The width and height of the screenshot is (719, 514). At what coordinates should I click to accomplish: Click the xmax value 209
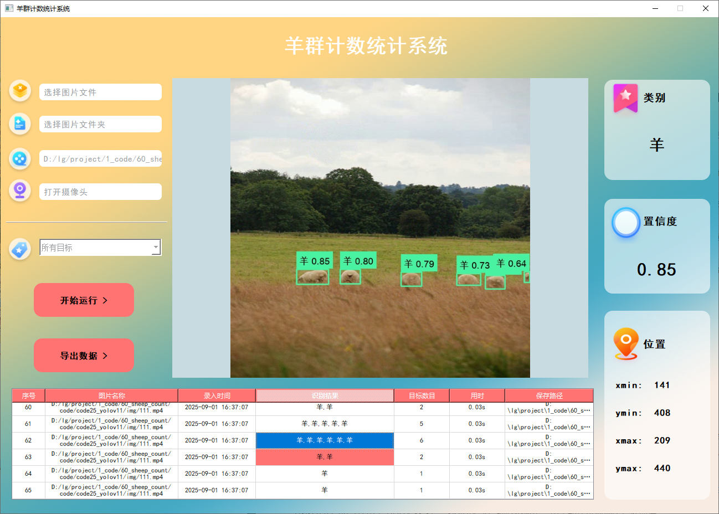tap(662, 440)
